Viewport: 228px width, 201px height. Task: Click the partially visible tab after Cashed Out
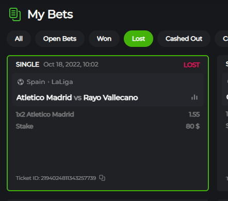(222, 39)
